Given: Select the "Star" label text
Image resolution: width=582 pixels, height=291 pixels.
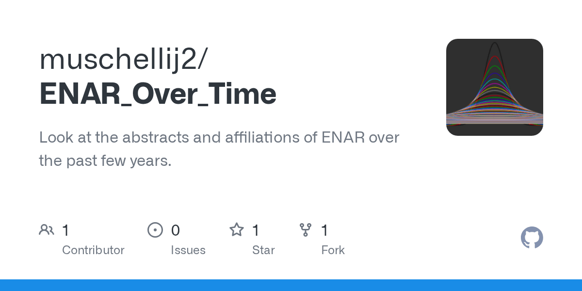Looking at the screenshot, I should 263,250.
